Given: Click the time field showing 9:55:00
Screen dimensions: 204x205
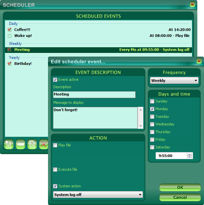Looking at the screenshot, I should 171,156.
